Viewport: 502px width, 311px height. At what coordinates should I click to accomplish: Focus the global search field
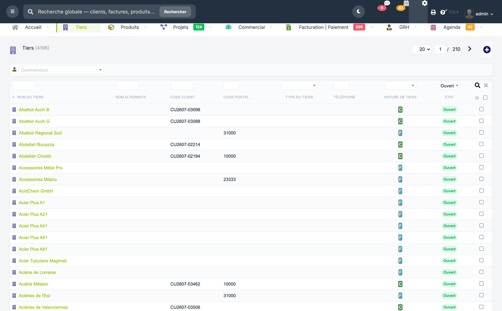(x=96, y=12)
